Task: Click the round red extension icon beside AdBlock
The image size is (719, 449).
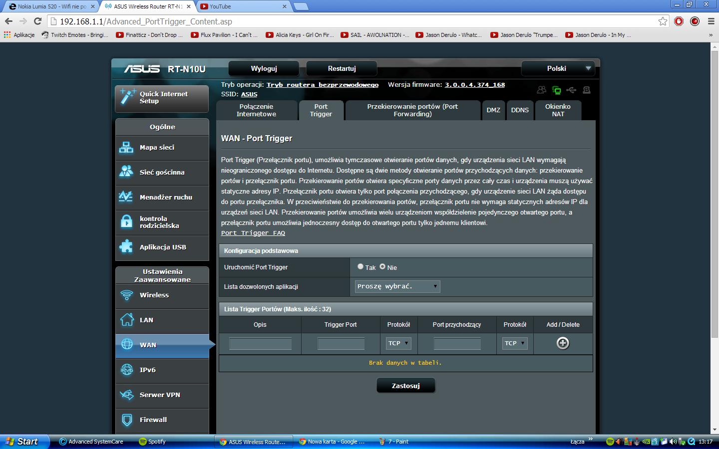Action: click(695, 21)
